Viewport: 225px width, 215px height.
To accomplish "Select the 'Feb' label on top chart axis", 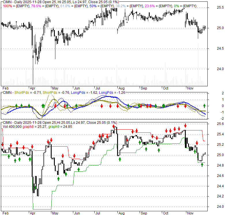I will 5,88.
